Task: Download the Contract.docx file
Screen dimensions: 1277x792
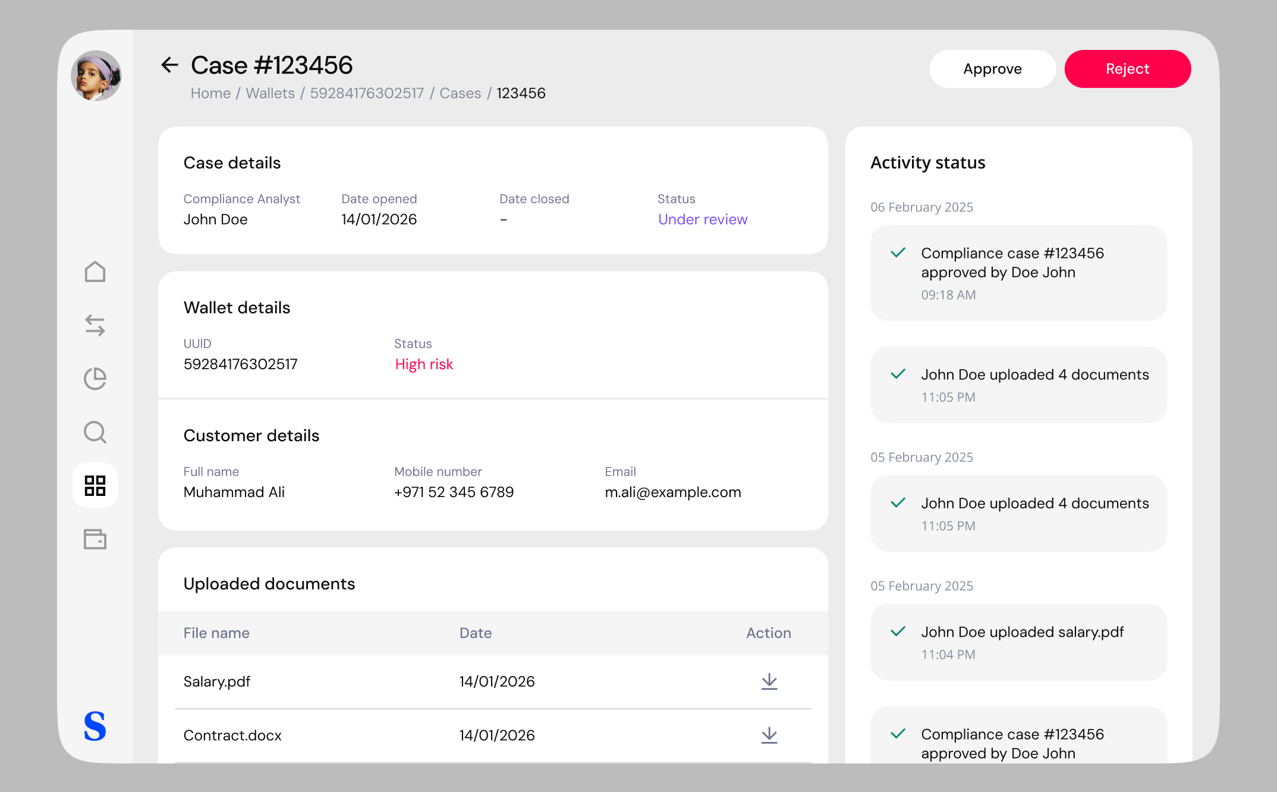Action: click(769, 736)
